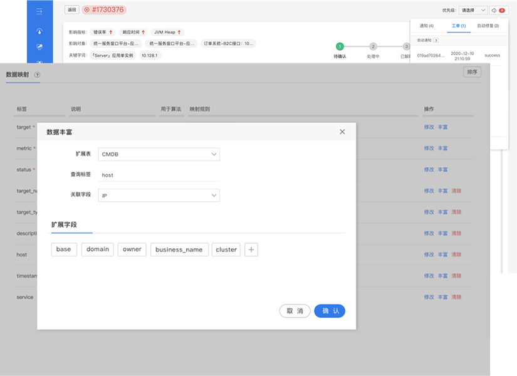Viewport: 517px width, 376px height.
Task: Click the 10.128.1 keyword tag
Action: (x=150, y=55)
